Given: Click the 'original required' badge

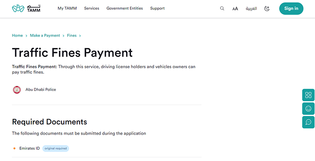Looking at the screenshot, I should (55, 148).
